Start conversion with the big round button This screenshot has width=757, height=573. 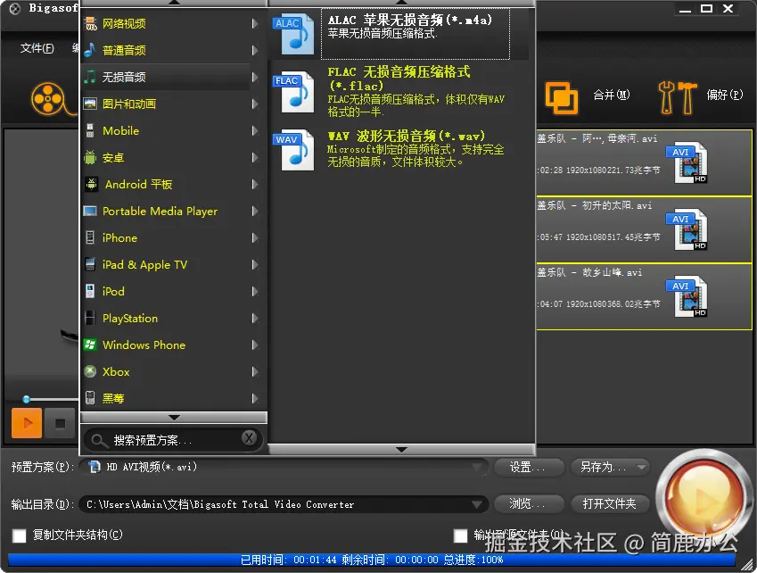pos(704,498)
